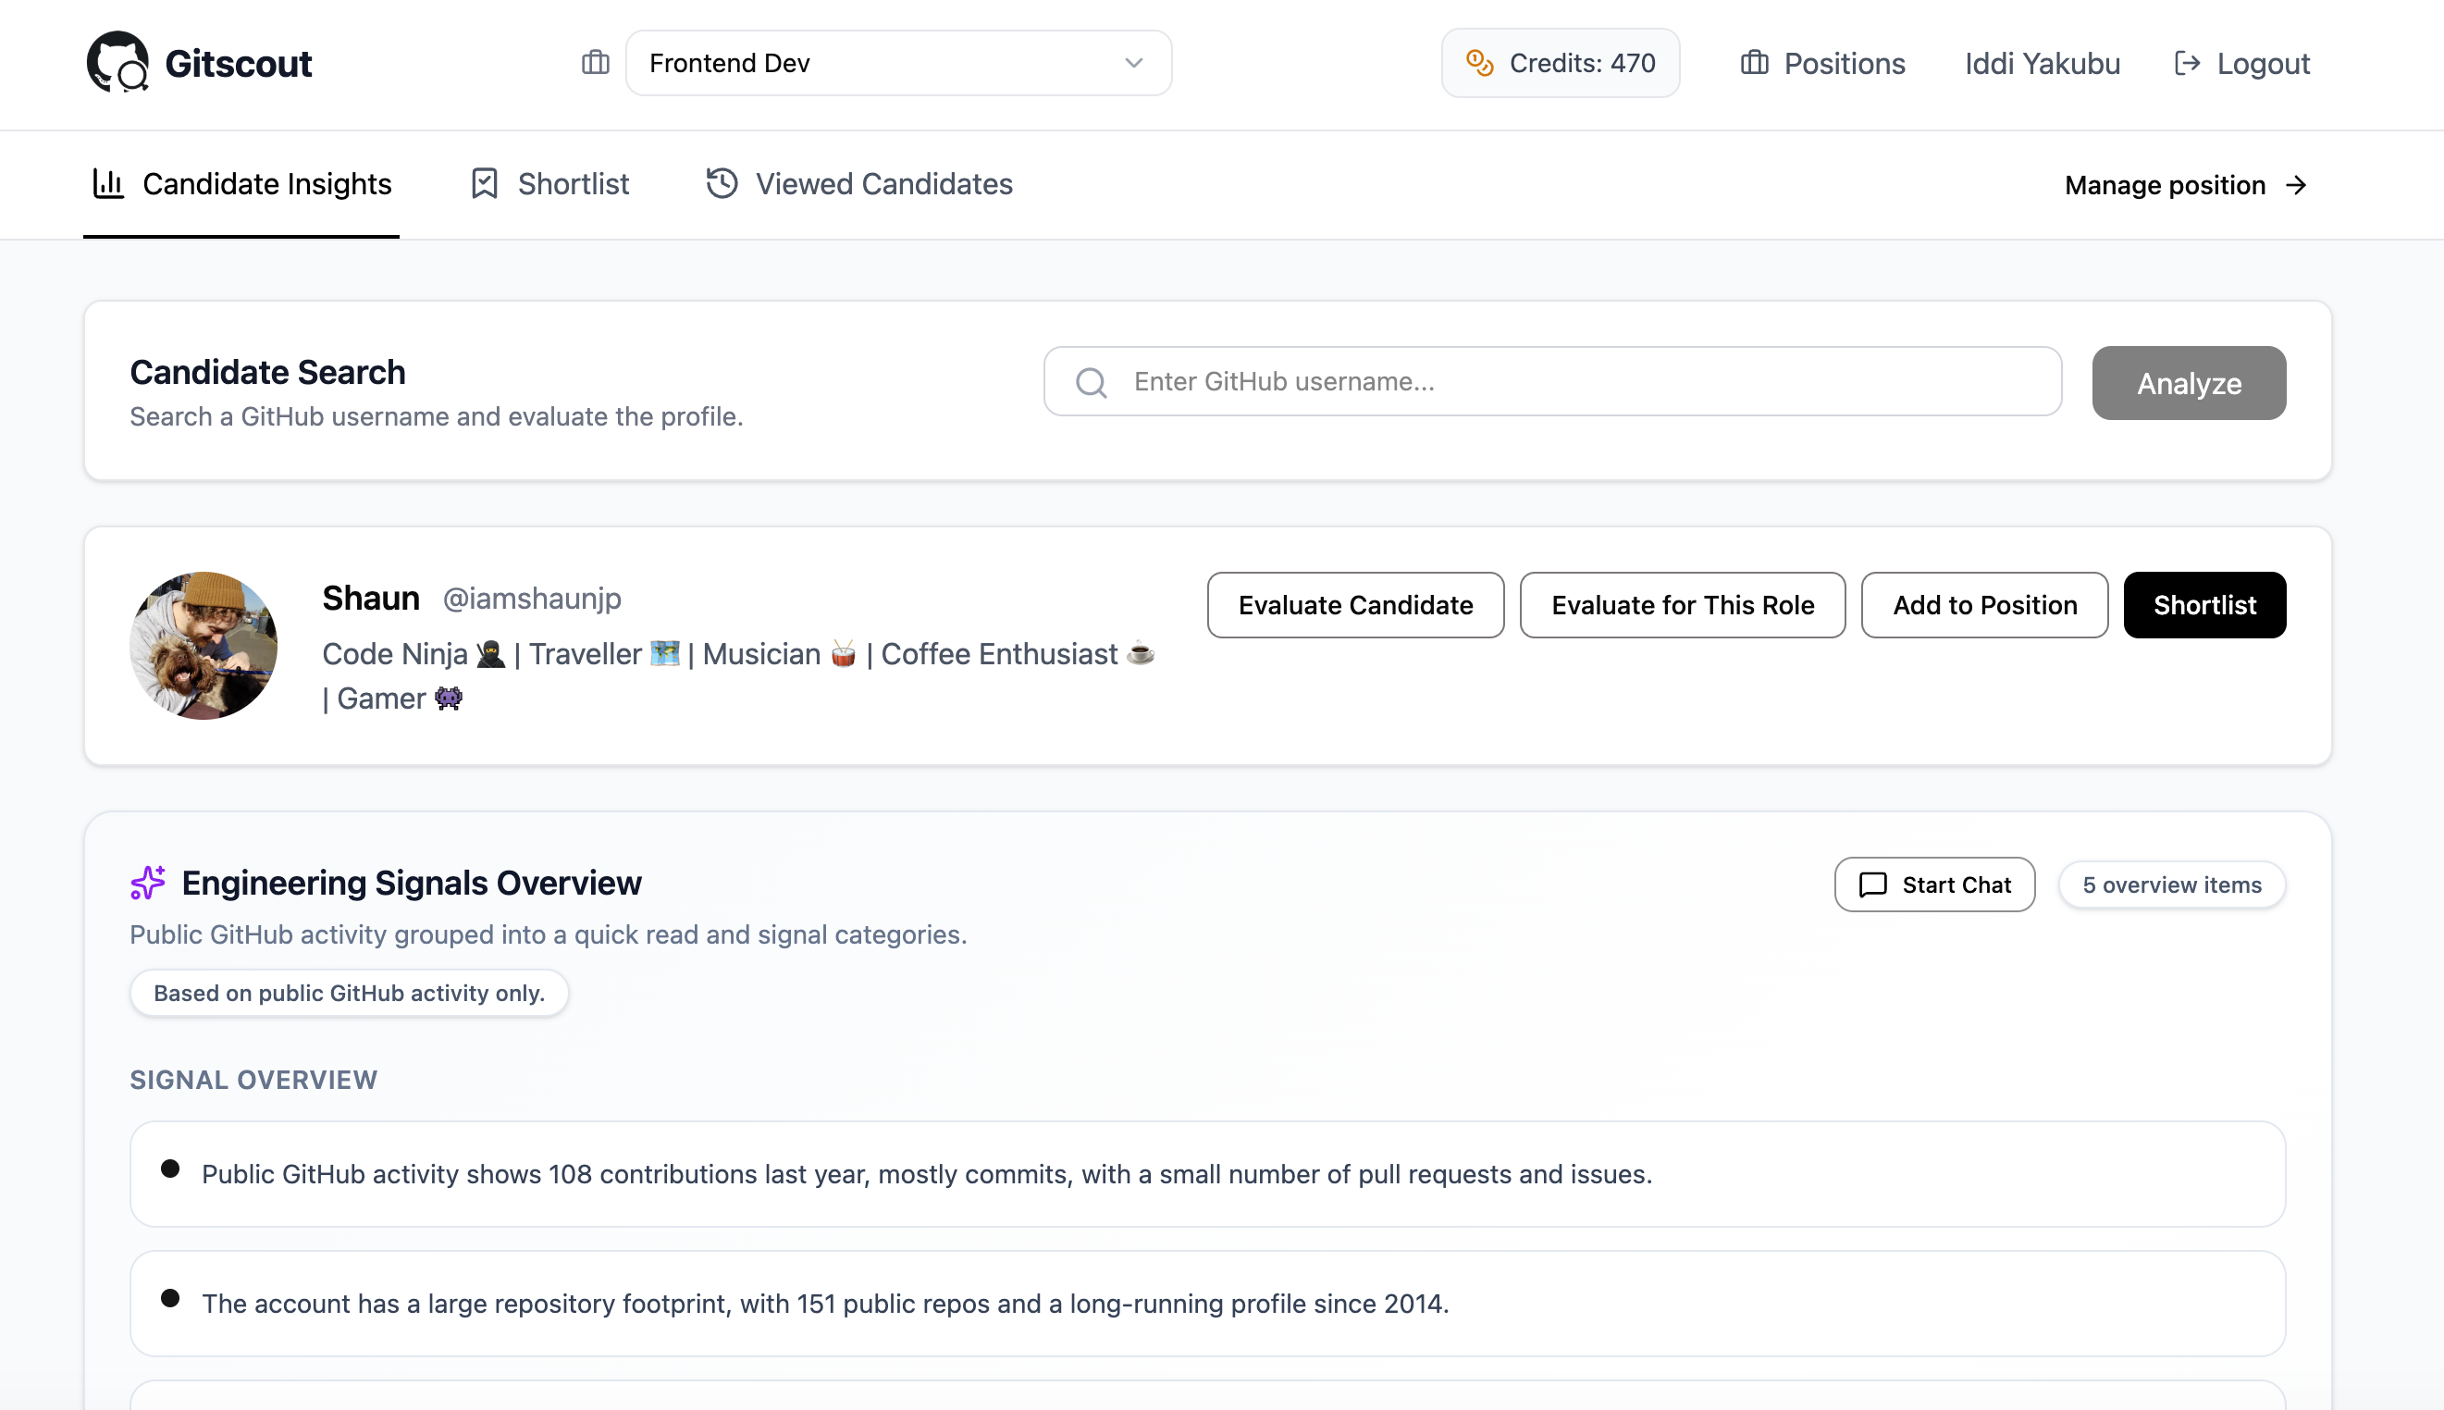Open the Frontend Dev position dropdown
Viewport: 2444px width, 1410px height.
click(898, 63)
